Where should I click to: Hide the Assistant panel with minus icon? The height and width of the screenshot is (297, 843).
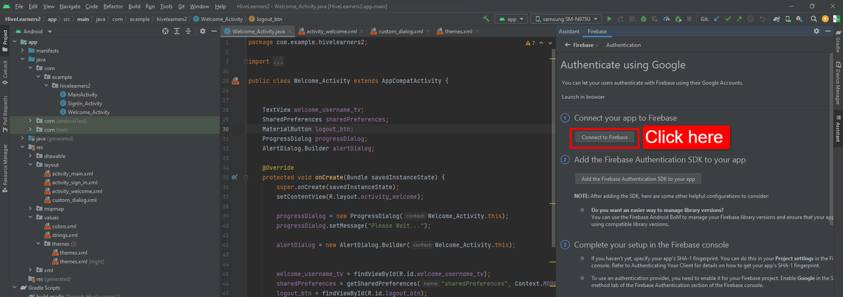pos(828,31)
